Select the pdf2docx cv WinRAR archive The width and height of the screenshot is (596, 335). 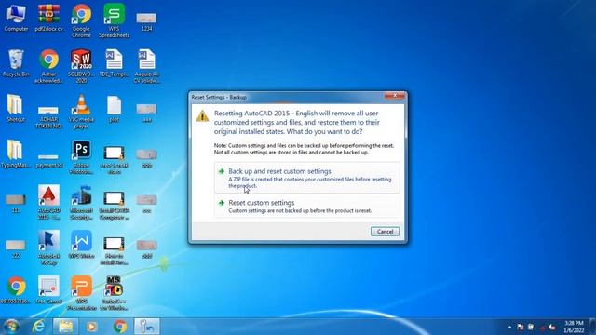(48, 19)
